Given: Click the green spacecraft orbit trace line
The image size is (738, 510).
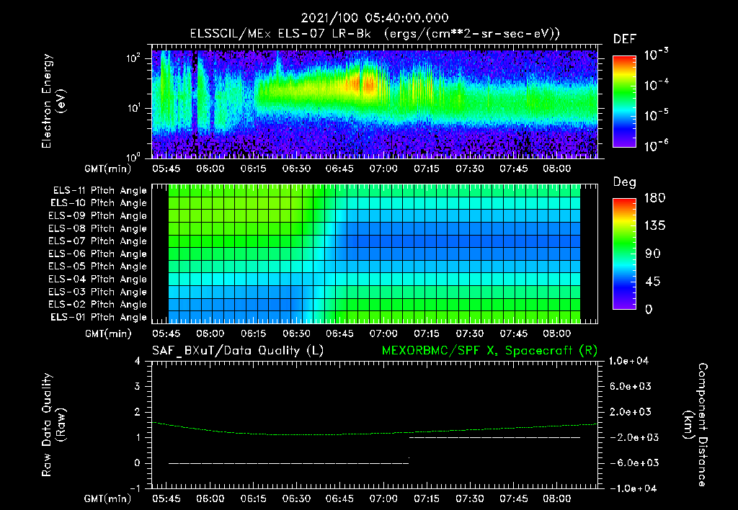Looking at the screenshot, I should 374,433.
